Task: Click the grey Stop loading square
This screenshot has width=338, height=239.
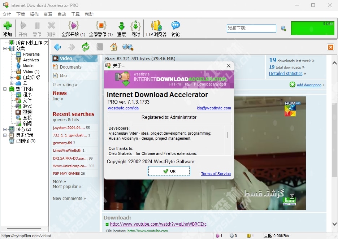Action: pos(100,47)
